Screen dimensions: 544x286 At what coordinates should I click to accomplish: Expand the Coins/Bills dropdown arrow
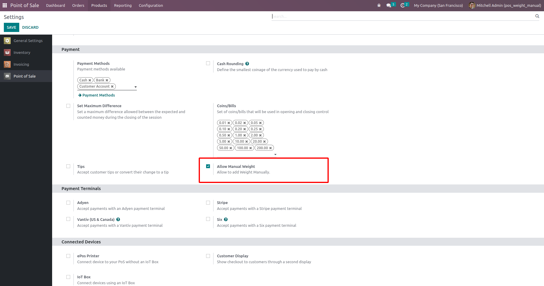click(x=275, y=155)
